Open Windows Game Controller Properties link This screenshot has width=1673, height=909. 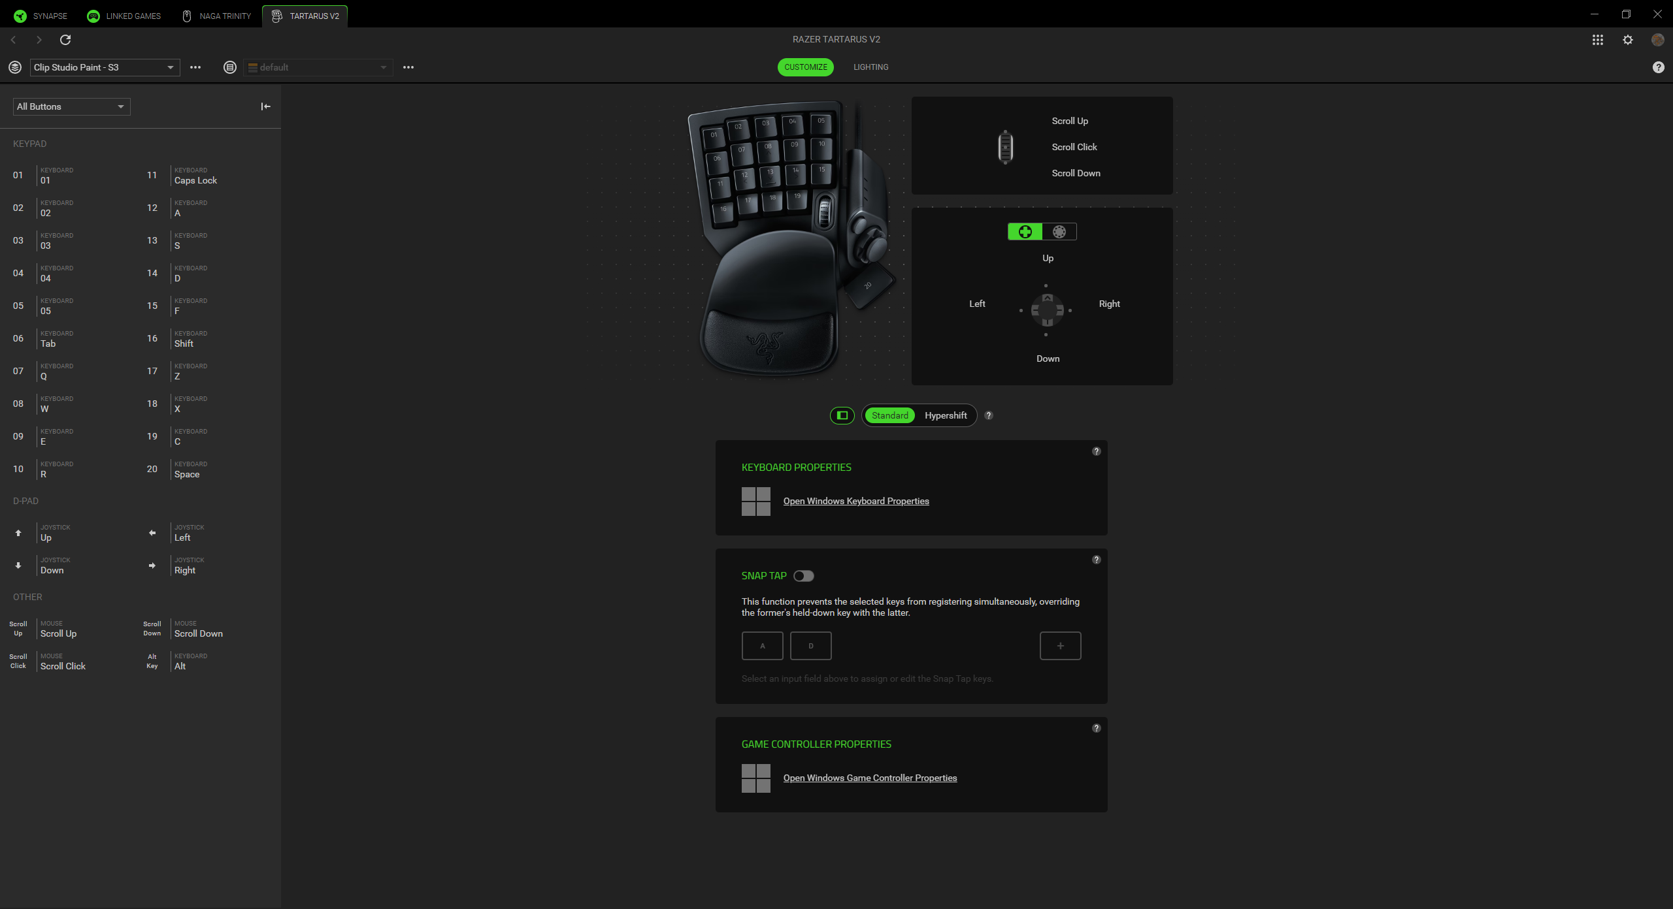point(870,778)
